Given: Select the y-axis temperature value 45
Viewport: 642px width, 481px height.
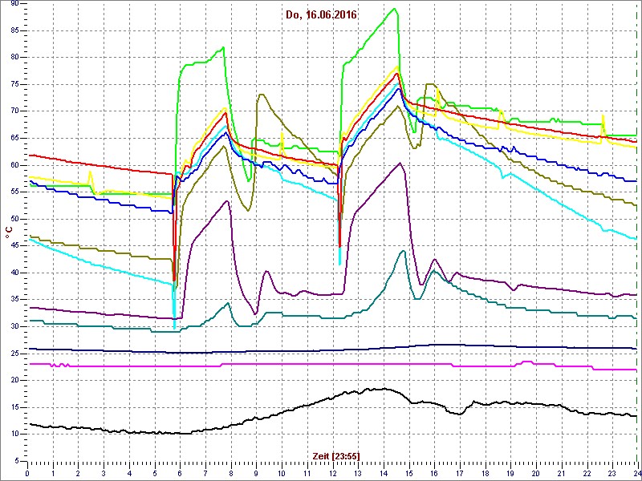Looking at the screenshot, I should click(x=14, y=246).
